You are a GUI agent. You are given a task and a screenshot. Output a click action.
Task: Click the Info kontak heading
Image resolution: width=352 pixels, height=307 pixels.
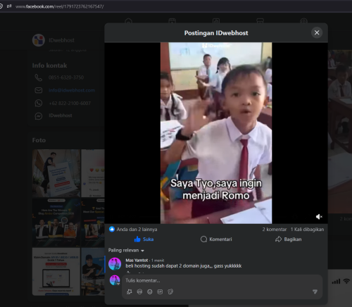(49, 65)
